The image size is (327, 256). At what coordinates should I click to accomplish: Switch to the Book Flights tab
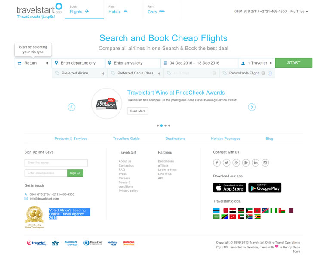point(84,9)
